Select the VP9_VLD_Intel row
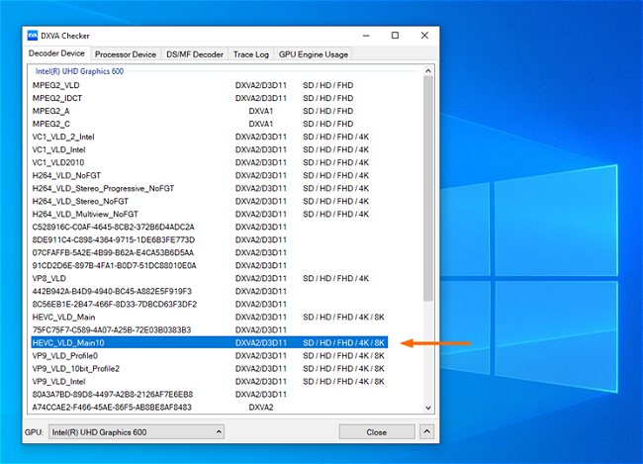Screen dimensions: 643x464 (209, 381)
